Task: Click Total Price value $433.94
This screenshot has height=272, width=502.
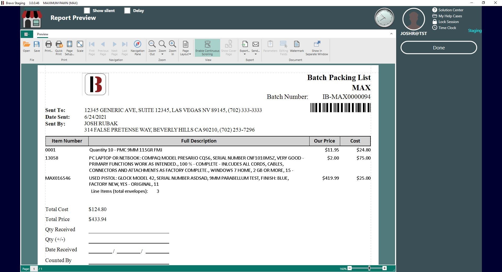Action: (x=98, y=219)
